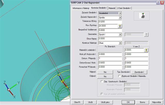This screenshot has width=165, height=105.
Task: Cancel dialog with Storno button
Action: (142, 102)
